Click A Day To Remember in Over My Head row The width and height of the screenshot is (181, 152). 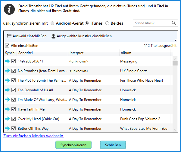(x=85, y=119)
